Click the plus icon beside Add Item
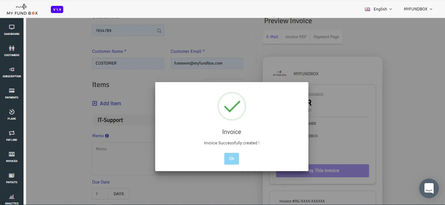 tap(95, 103)
